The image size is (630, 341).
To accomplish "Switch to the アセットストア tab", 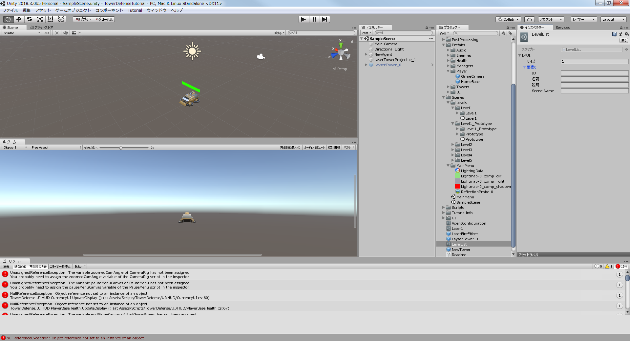I will 42,28.
